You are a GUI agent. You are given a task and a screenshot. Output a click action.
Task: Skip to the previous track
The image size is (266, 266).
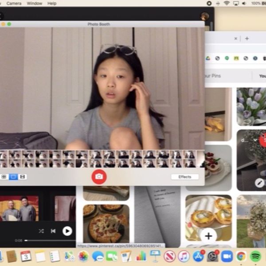pyautogui.click(x=53, y=231)
